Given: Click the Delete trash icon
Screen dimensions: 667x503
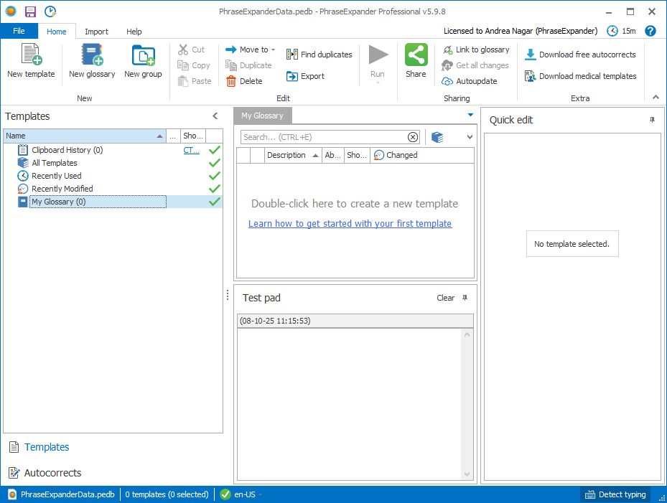Looking at the screenshot, I should (231, 81).
